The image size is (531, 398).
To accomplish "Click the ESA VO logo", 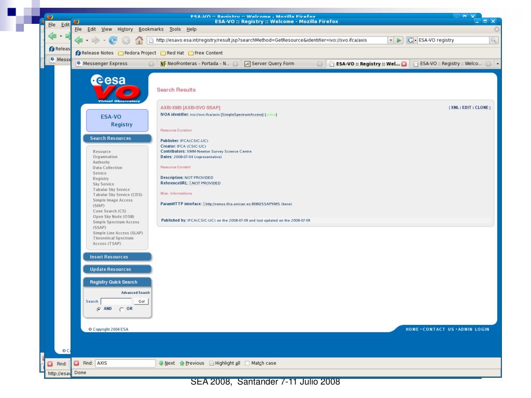I will (x=116, y=88).
